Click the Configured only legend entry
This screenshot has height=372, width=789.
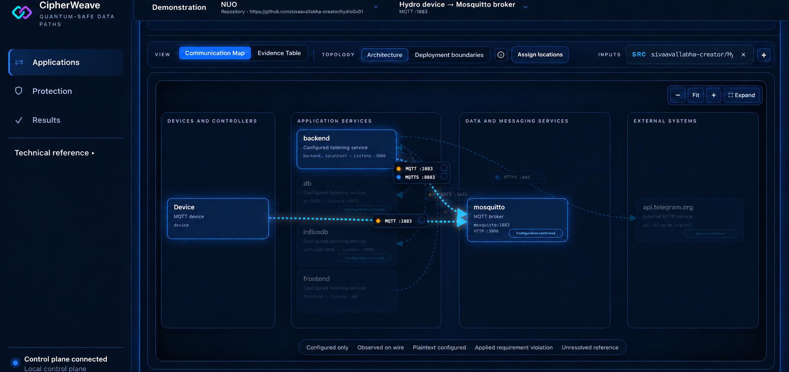[x=327, y=347]
